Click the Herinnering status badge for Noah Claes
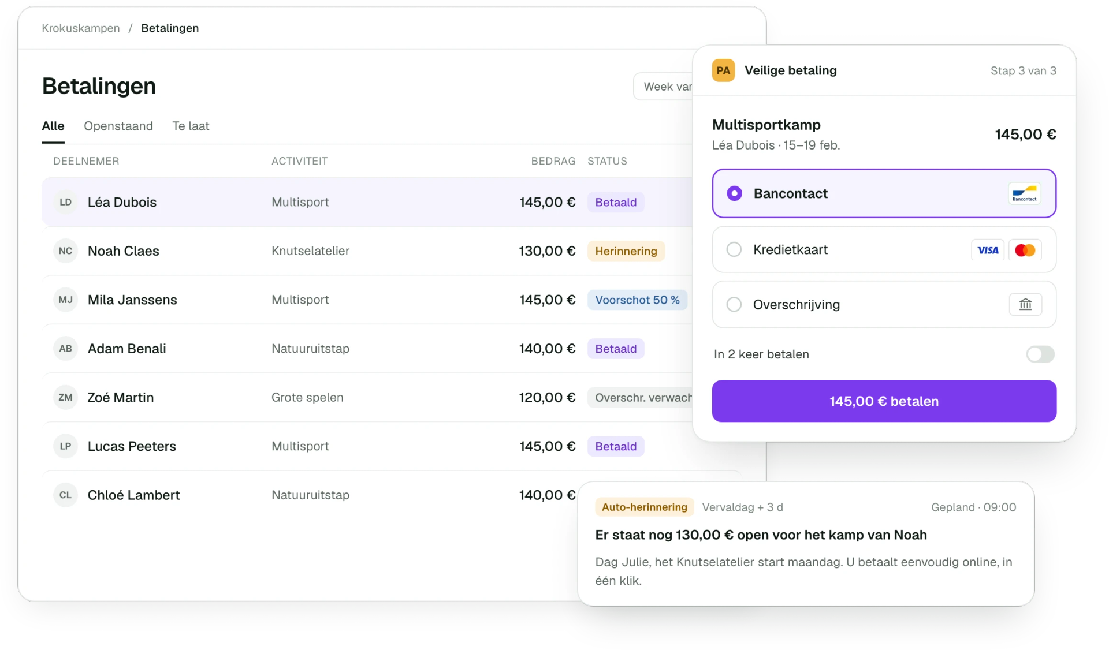 click(x=626, y=251)
